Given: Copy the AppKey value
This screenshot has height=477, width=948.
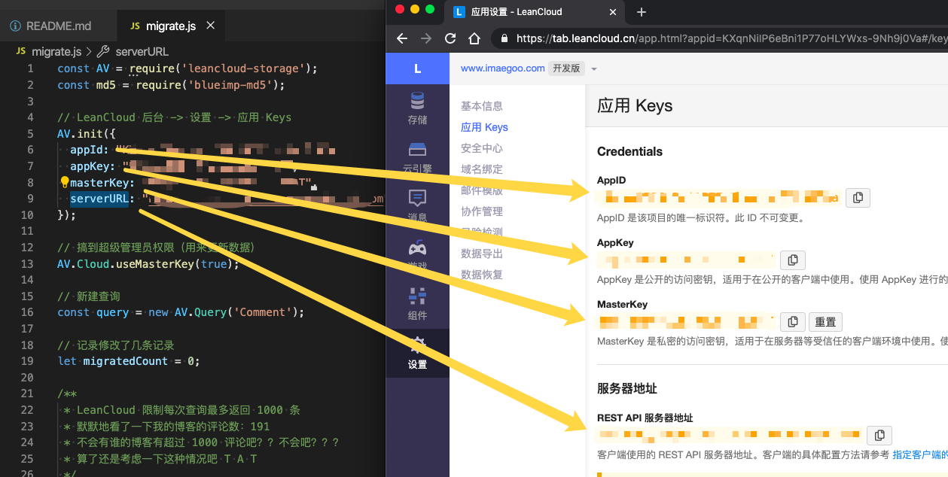Looking at the screenshot, I should click(x=793, y=260).
